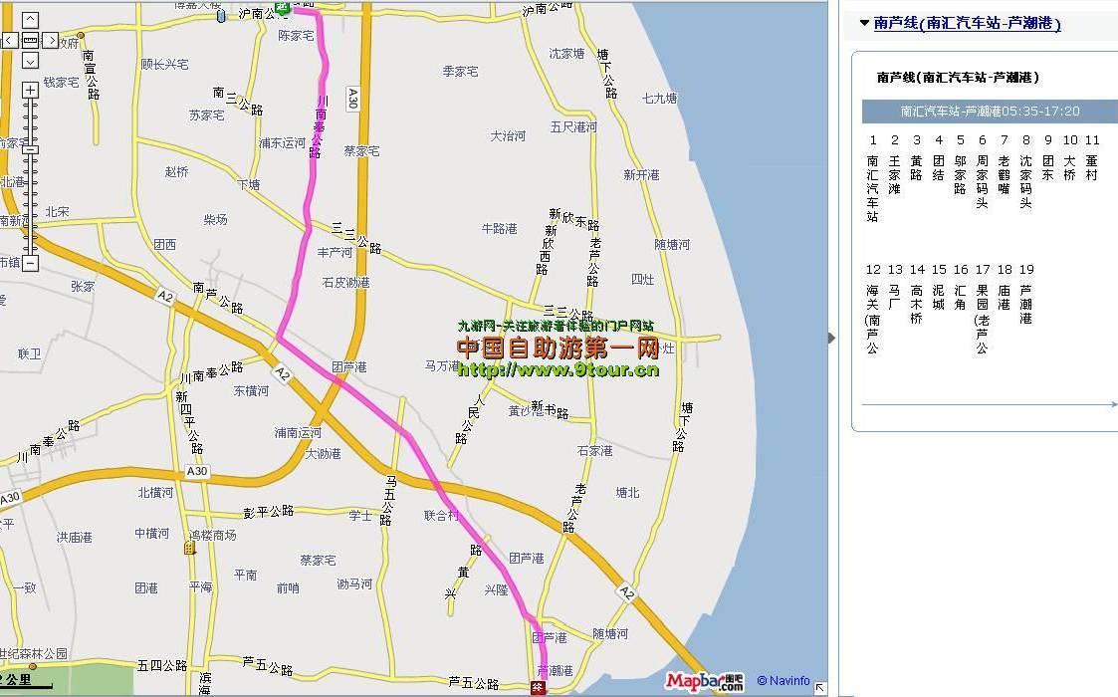Screen dimensions: 1118x697
Task: Select stop 19 芦潮港 in list
Action: click(1026, 294)
